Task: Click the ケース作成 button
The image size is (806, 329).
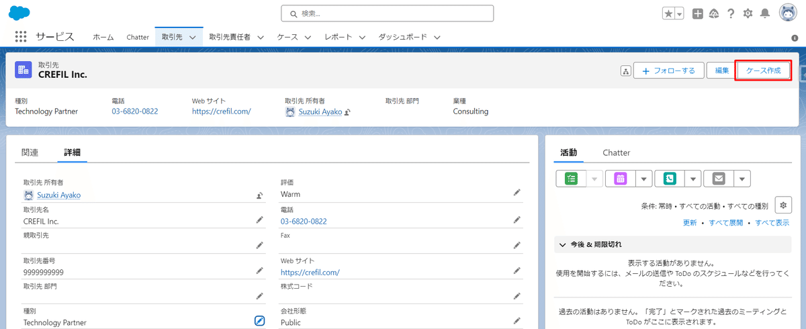Action: (764, 70)
